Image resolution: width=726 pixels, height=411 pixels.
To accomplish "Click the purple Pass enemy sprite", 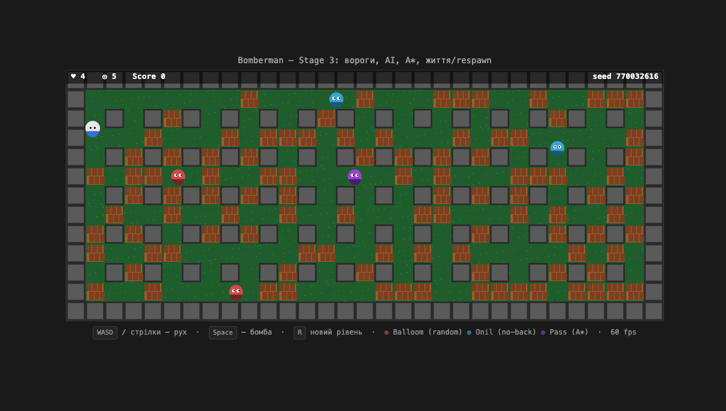I will pos(355,177).
